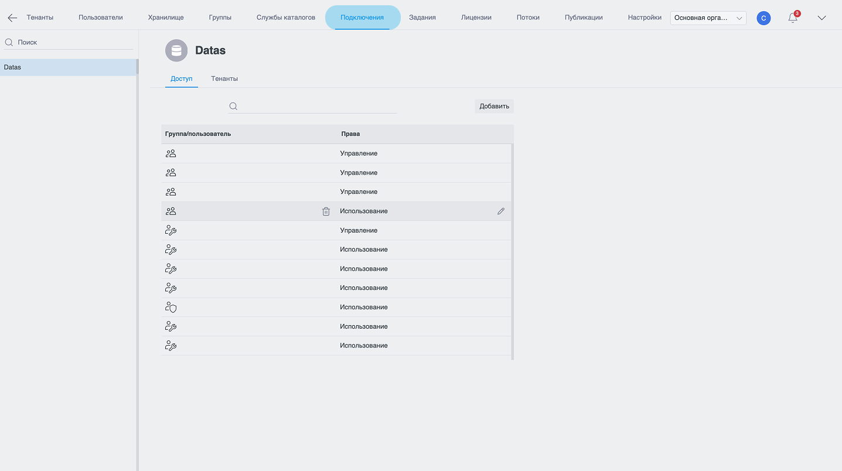Click the back arrow icon
This screenshot has height=471, width=842.
pos(12,18)
